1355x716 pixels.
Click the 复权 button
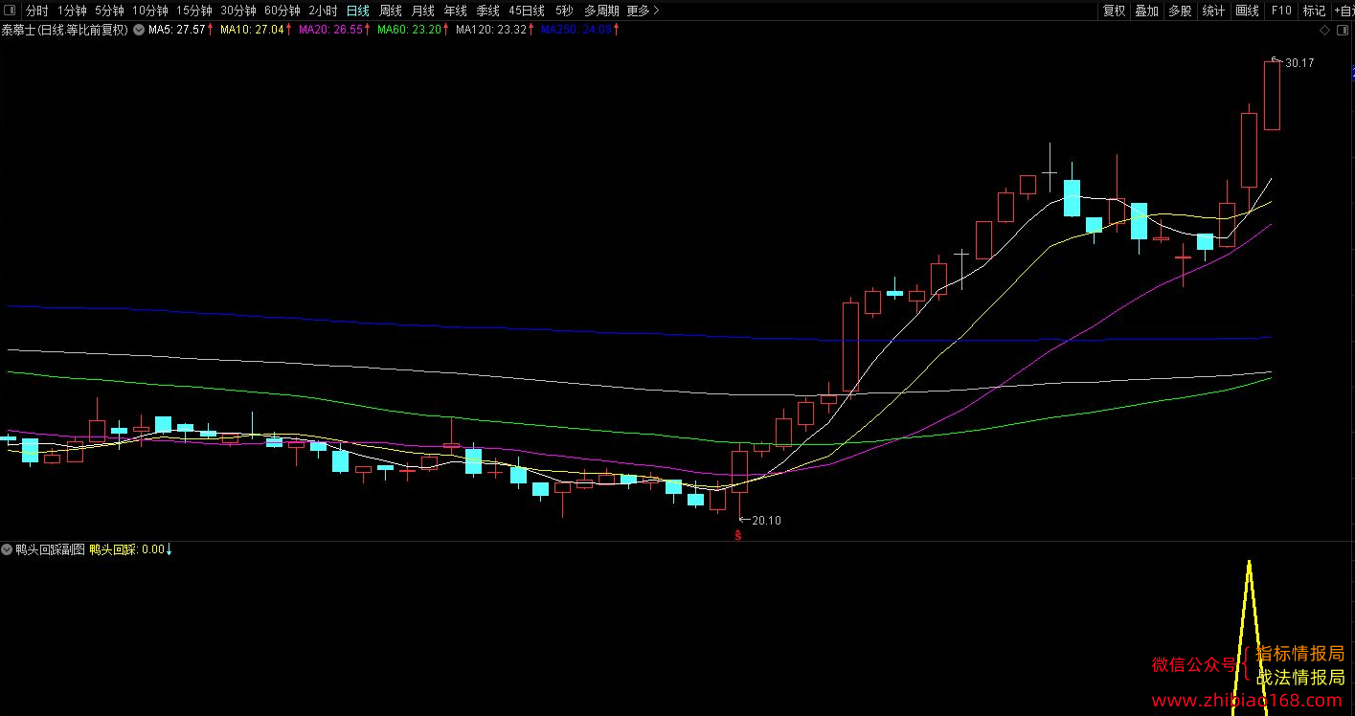coord(1114,11)
